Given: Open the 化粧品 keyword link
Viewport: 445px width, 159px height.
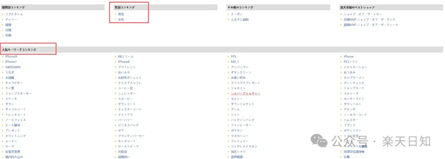Looking at the screenshot, I should [x=123, y=152].
